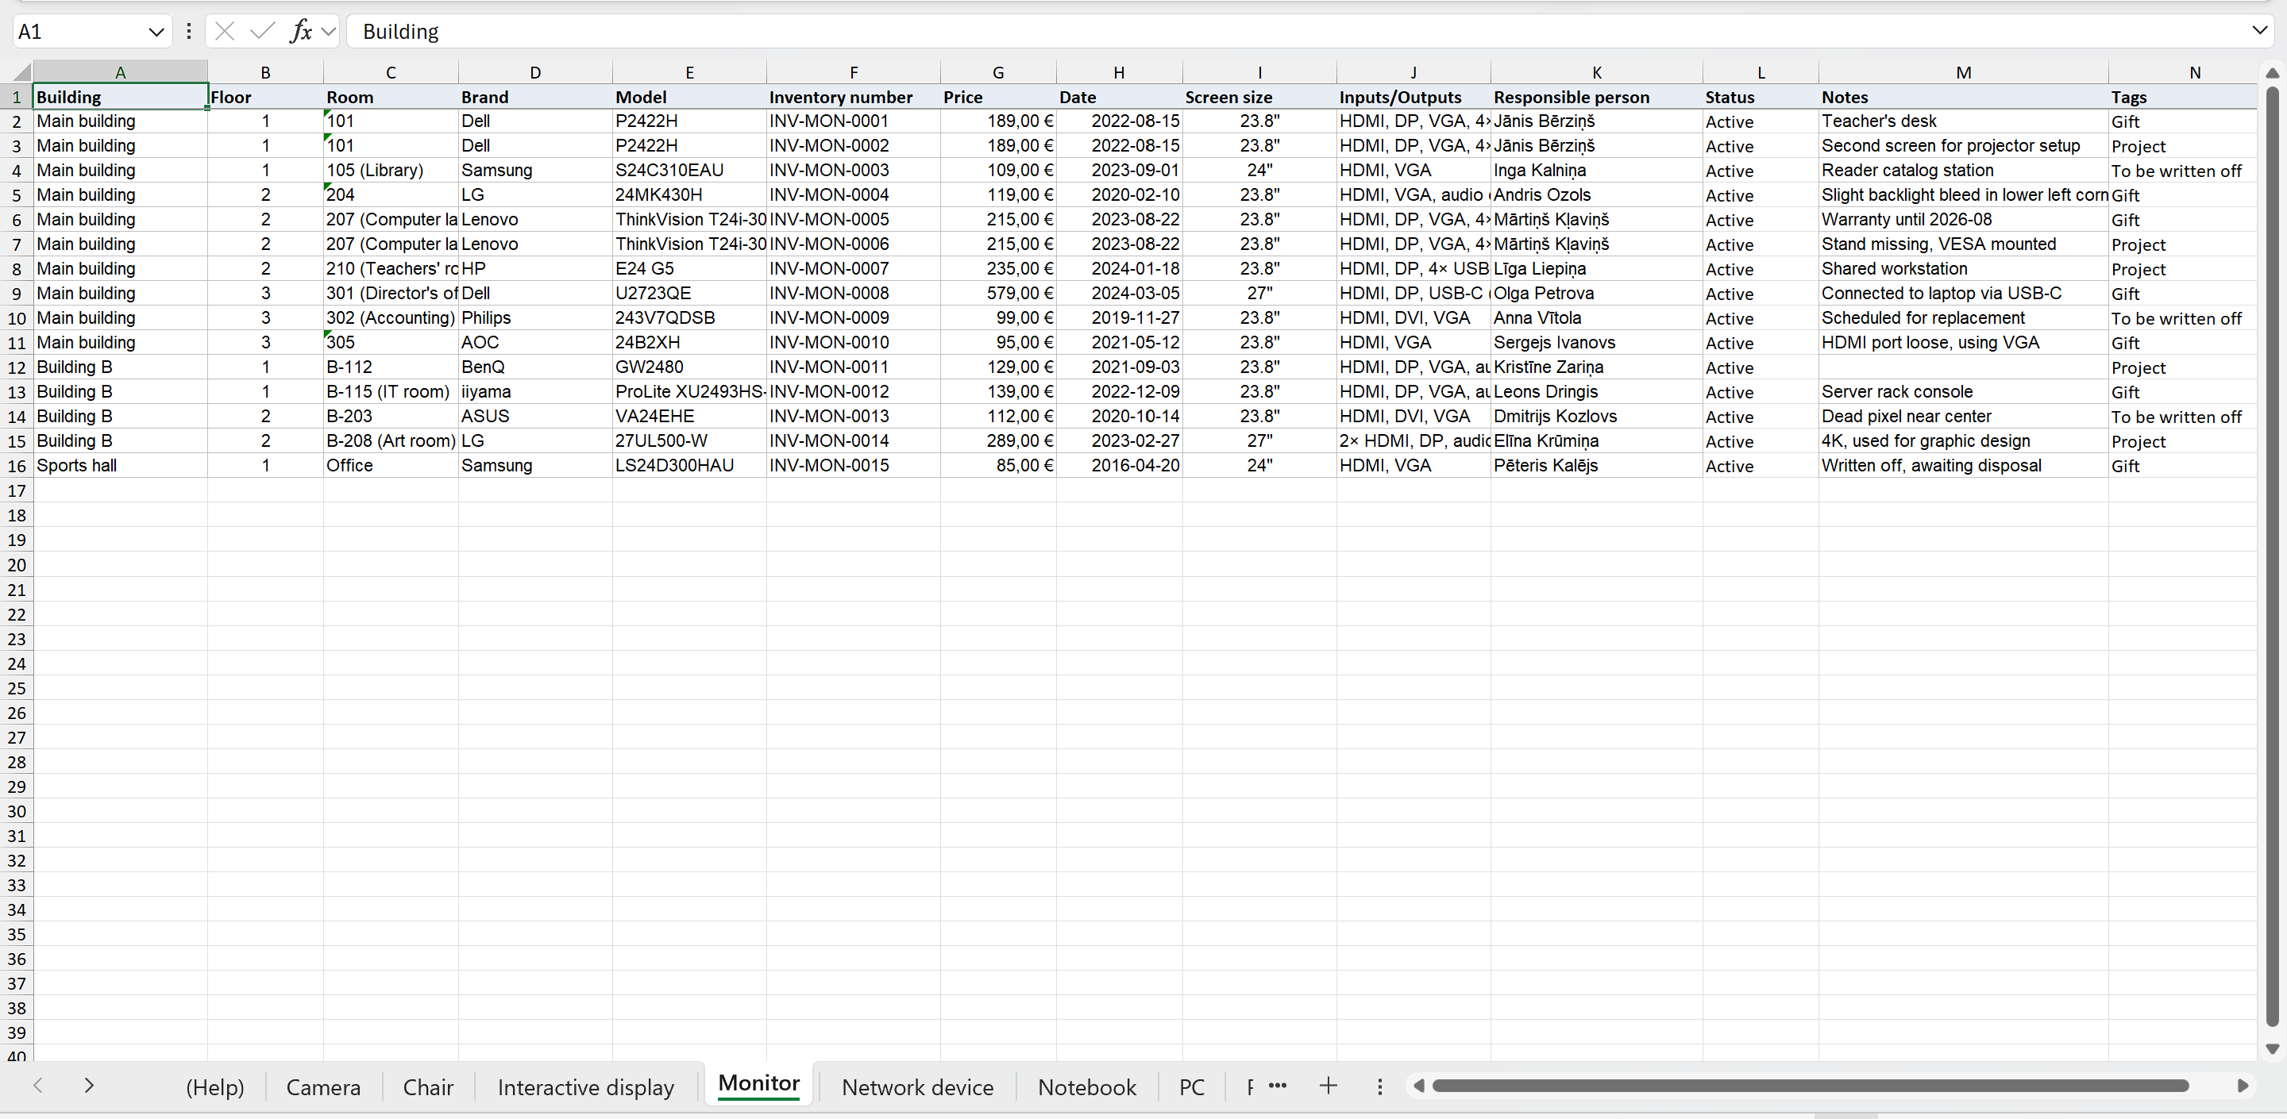Select column header F
The height and width of the screenshot is (1119, 2287).
click(853, 73)
